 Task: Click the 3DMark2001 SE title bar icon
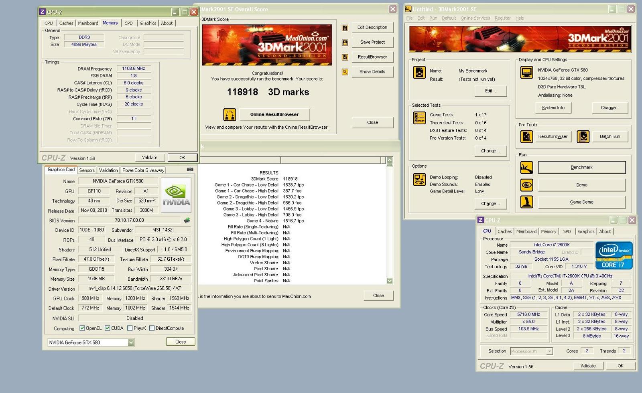(x=408, y=9)
